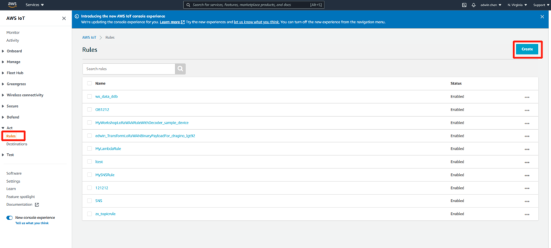Dismiss the new console experience banner
The image size is (551, 248).
click(542, 16)
